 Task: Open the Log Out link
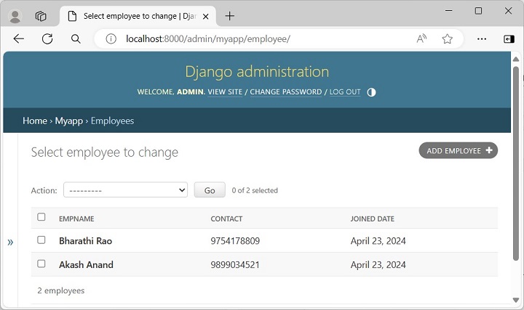345,92
